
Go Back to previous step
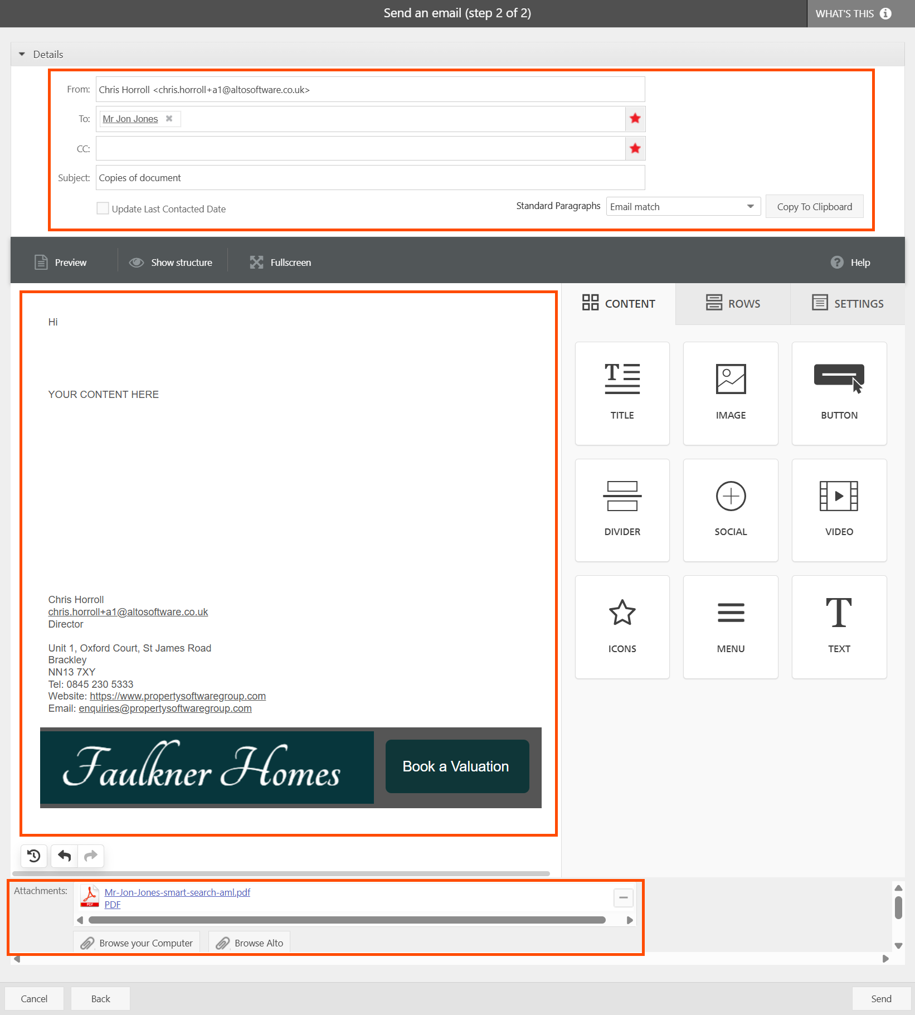click(101, 999)
